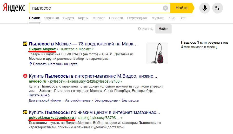Clear the search query with the X icon

[165, 8]
